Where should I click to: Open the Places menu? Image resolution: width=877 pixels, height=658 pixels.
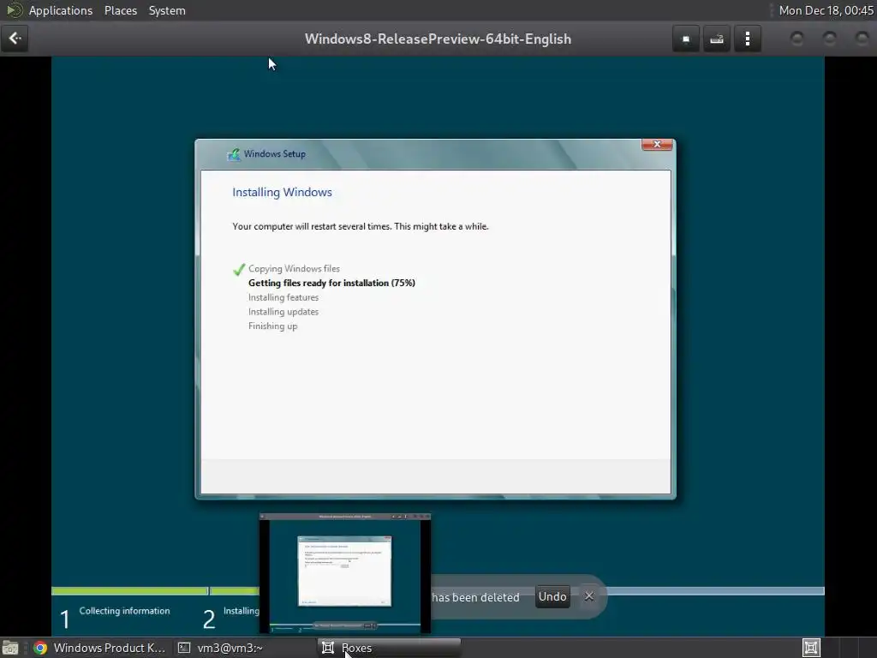(x=120, y=10)
